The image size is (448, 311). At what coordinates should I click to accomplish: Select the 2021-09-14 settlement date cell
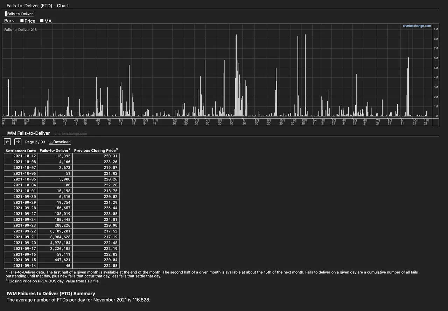point(21,266)
